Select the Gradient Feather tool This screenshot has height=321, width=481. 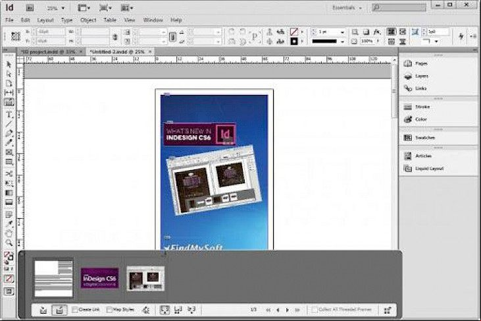coord(9,202)
